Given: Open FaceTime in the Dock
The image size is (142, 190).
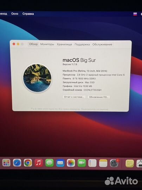Looking at the screenshot, I should (82, 163).
